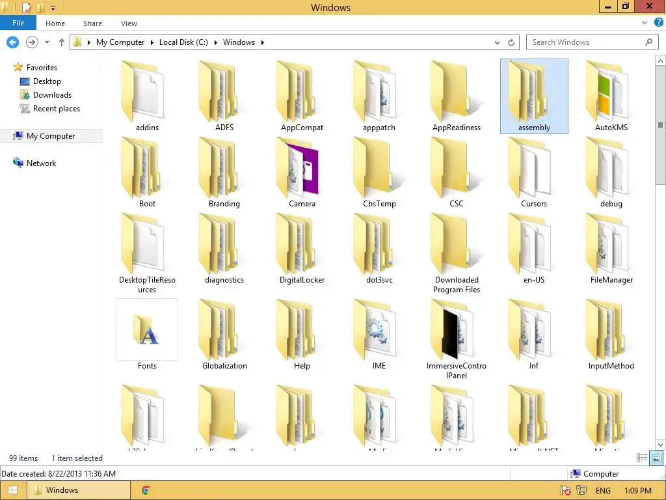Select Favorites in the navigation pane
Image resolution: width=666 pixels, height=500 pixels.
coord(41,67)
